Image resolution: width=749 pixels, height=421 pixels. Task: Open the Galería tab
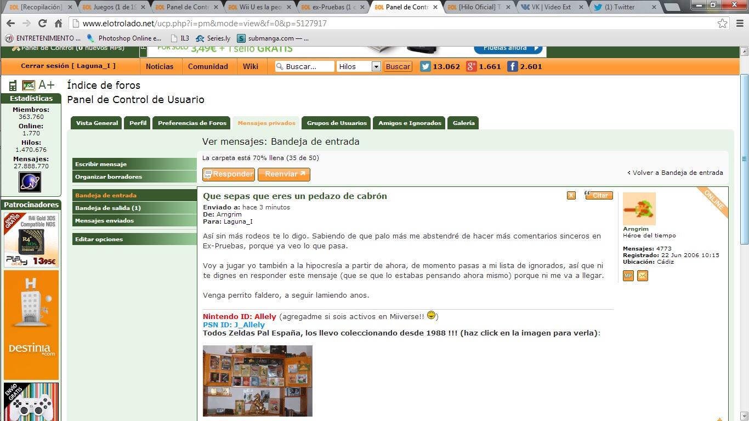pyautogui.click(x=463, y=123)
